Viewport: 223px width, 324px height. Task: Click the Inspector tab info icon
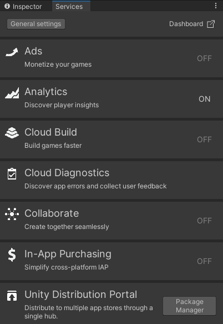click(7, 6)
